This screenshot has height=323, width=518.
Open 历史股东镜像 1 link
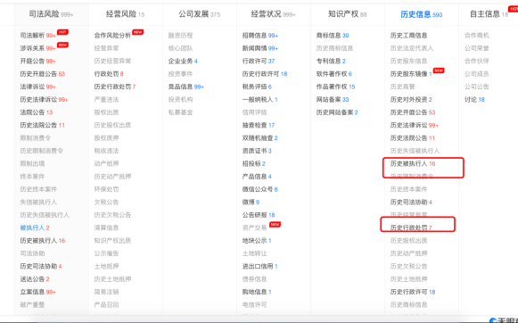point(411,74)
